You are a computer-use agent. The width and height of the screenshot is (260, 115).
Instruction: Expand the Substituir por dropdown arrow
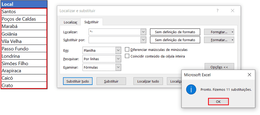[143, 40]
